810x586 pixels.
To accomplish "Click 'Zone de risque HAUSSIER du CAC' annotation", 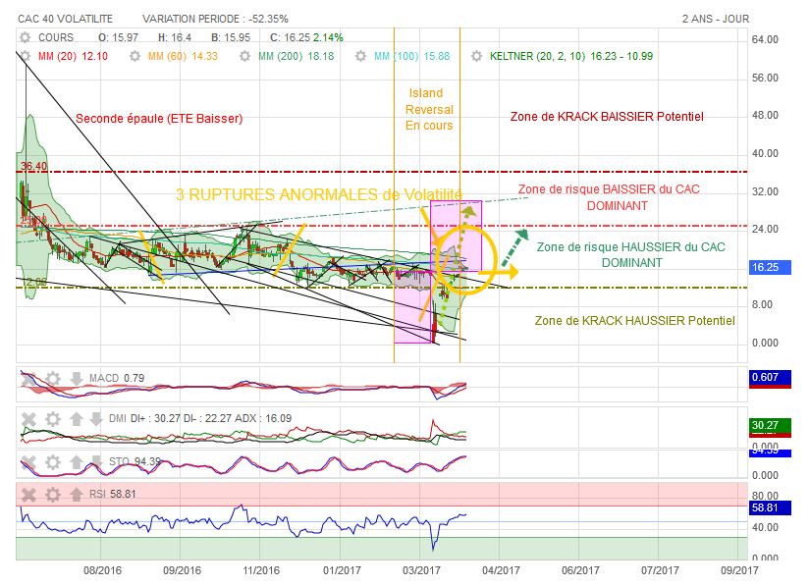I will (630, 247).
